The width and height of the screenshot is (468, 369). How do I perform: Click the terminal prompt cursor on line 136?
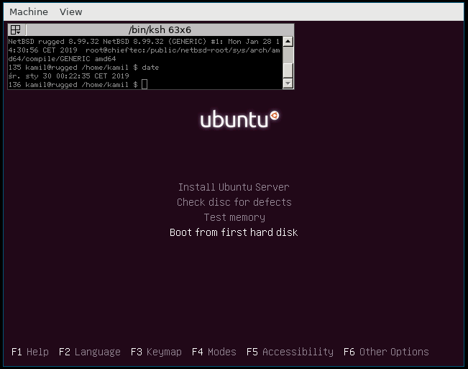pyautogui.click(x=144, y=84)
